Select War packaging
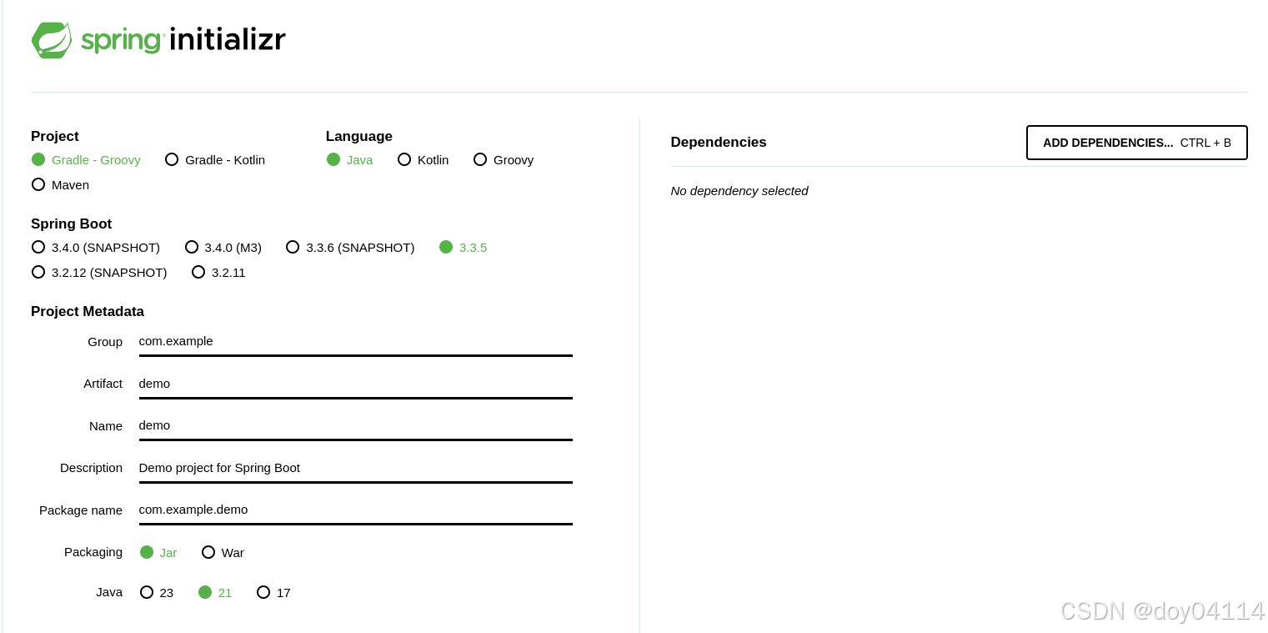This screenshot has width=1268, height=633. 223,552
